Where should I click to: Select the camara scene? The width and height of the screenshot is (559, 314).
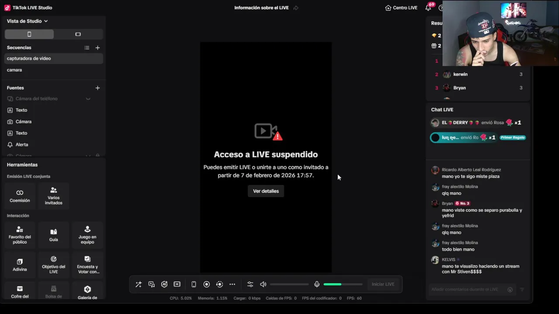pyautogui.click(x=54, y=70)
